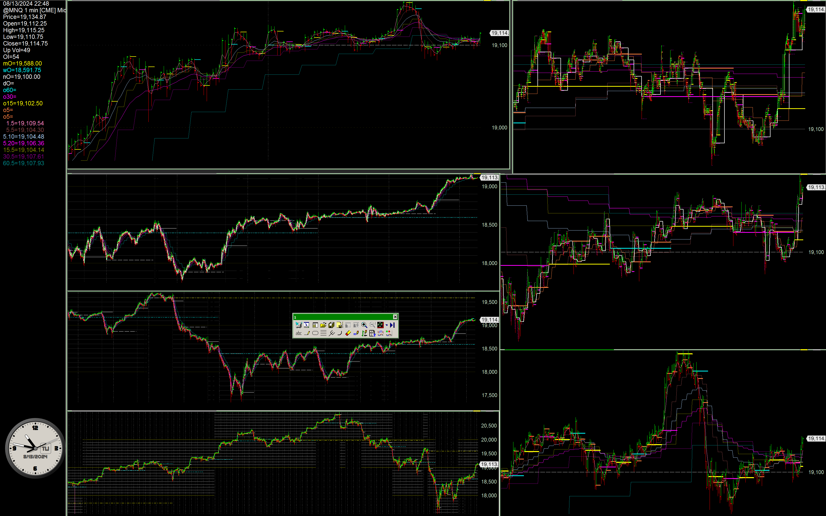This screenshot has width=826, height=516.
Task: Click the zoom out magnifier icon
Action: [372, 325]
